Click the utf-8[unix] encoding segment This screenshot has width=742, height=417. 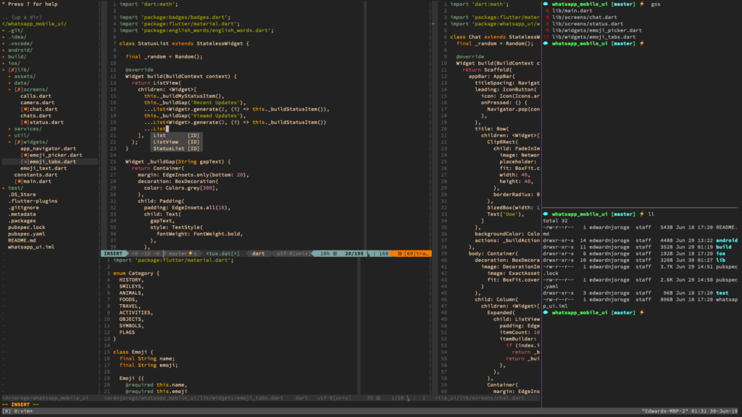tap(294, 254)
